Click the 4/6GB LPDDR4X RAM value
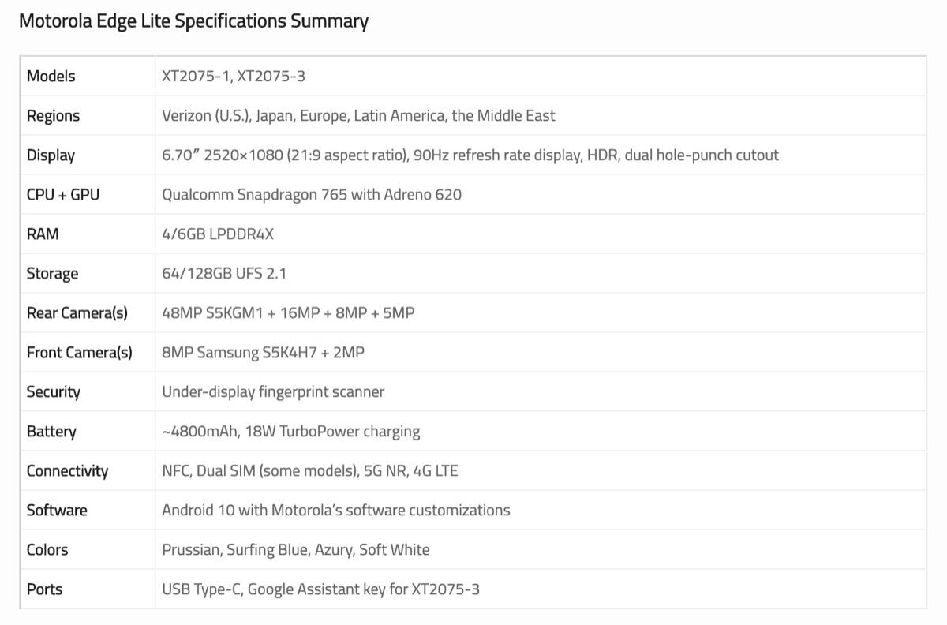This screenshot has height=625, width=947. [x=218, y=234]
